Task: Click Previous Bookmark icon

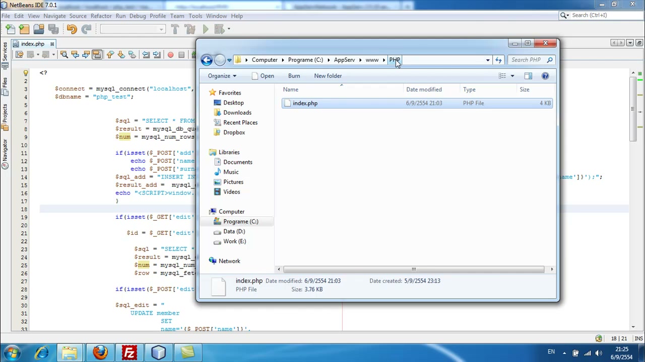Action: click(110, 54)
